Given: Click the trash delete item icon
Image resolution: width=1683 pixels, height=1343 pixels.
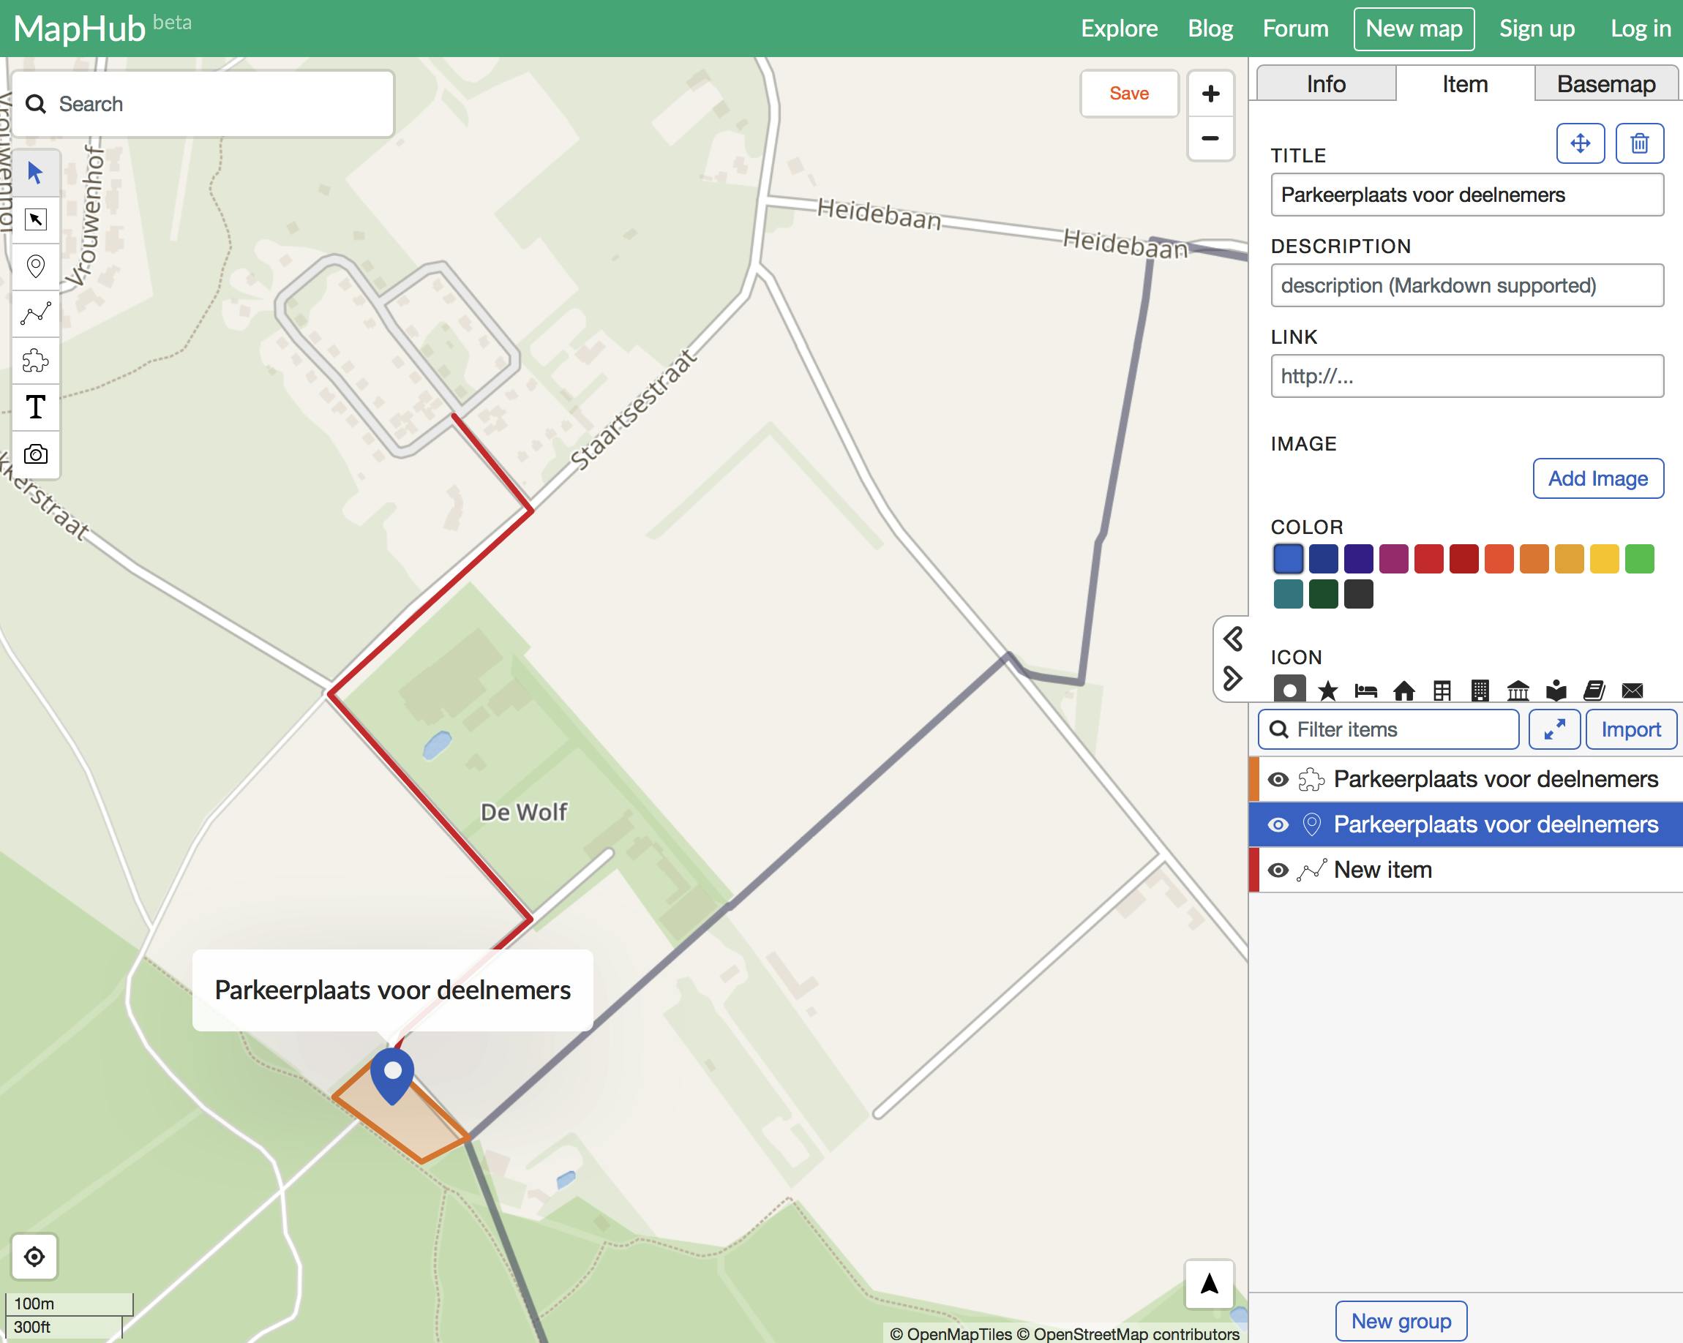Looking at the screenshot, I should (x=1638, y=143).
